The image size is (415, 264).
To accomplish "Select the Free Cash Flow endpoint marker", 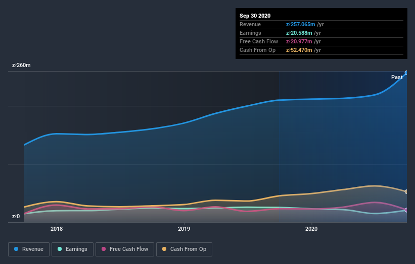I will 406,210.
